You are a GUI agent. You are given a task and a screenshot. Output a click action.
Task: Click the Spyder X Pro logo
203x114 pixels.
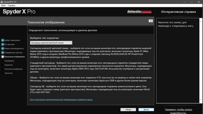[19, 11]
